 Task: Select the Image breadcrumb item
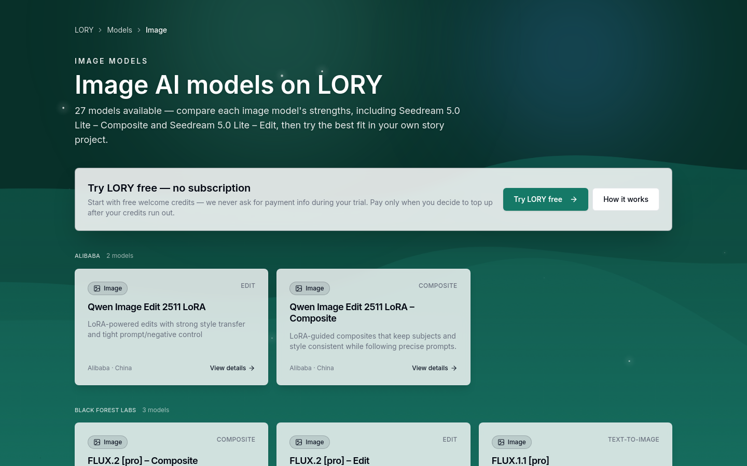(156, 30)
